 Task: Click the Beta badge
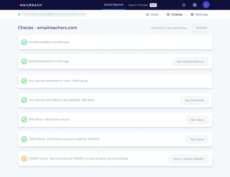[153, 5]
